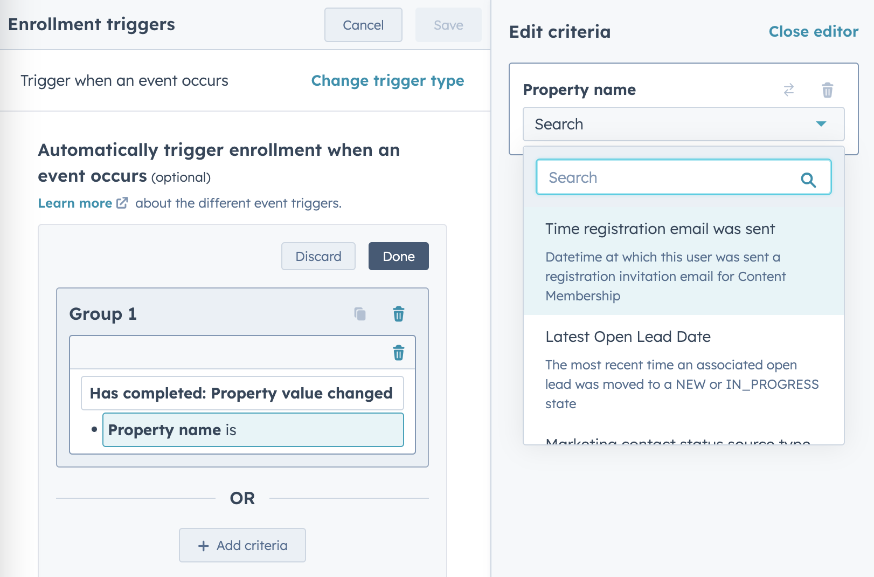
Task: Click the Discard button
Action: point(318,256)
